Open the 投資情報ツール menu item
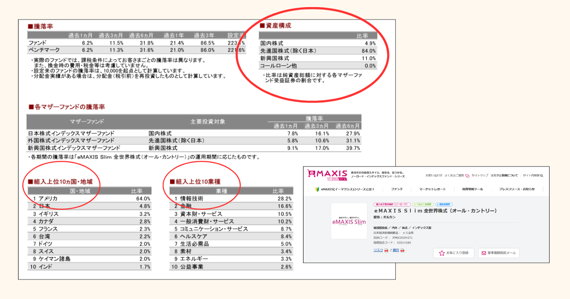The height and width of the screenshot is (299, 570). [472, 189]
